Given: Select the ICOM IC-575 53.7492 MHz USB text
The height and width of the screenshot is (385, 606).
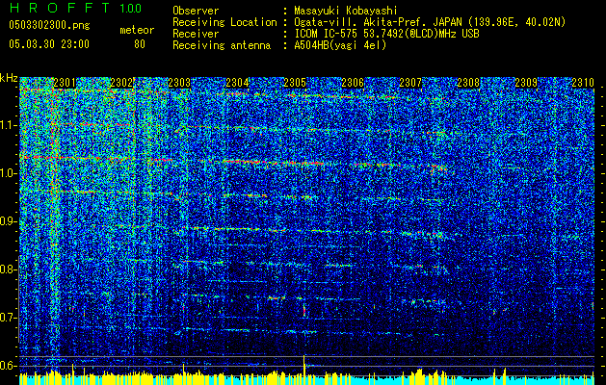Looking at the screenshot, I should click(x=386, y=34).
